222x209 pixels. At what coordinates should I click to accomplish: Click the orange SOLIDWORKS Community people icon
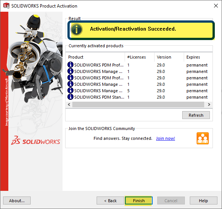[x=203, y=138]
